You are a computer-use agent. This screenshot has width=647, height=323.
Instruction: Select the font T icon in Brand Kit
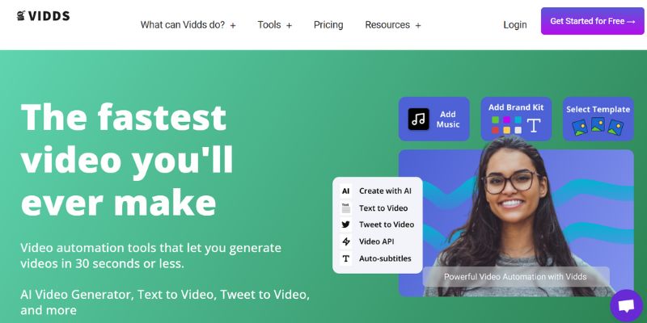(x=534, y=125)
